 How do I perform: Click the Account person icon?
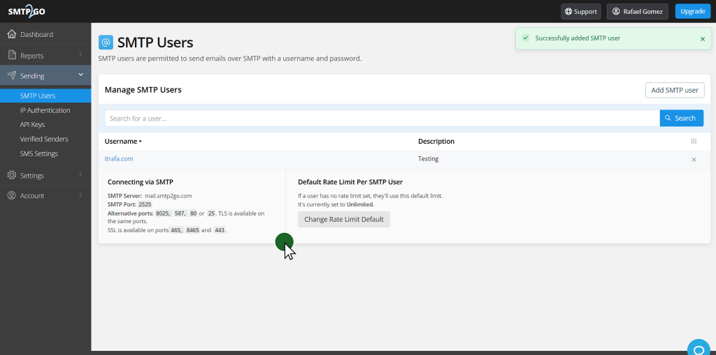pyautogui.click(x=12, y=195)
